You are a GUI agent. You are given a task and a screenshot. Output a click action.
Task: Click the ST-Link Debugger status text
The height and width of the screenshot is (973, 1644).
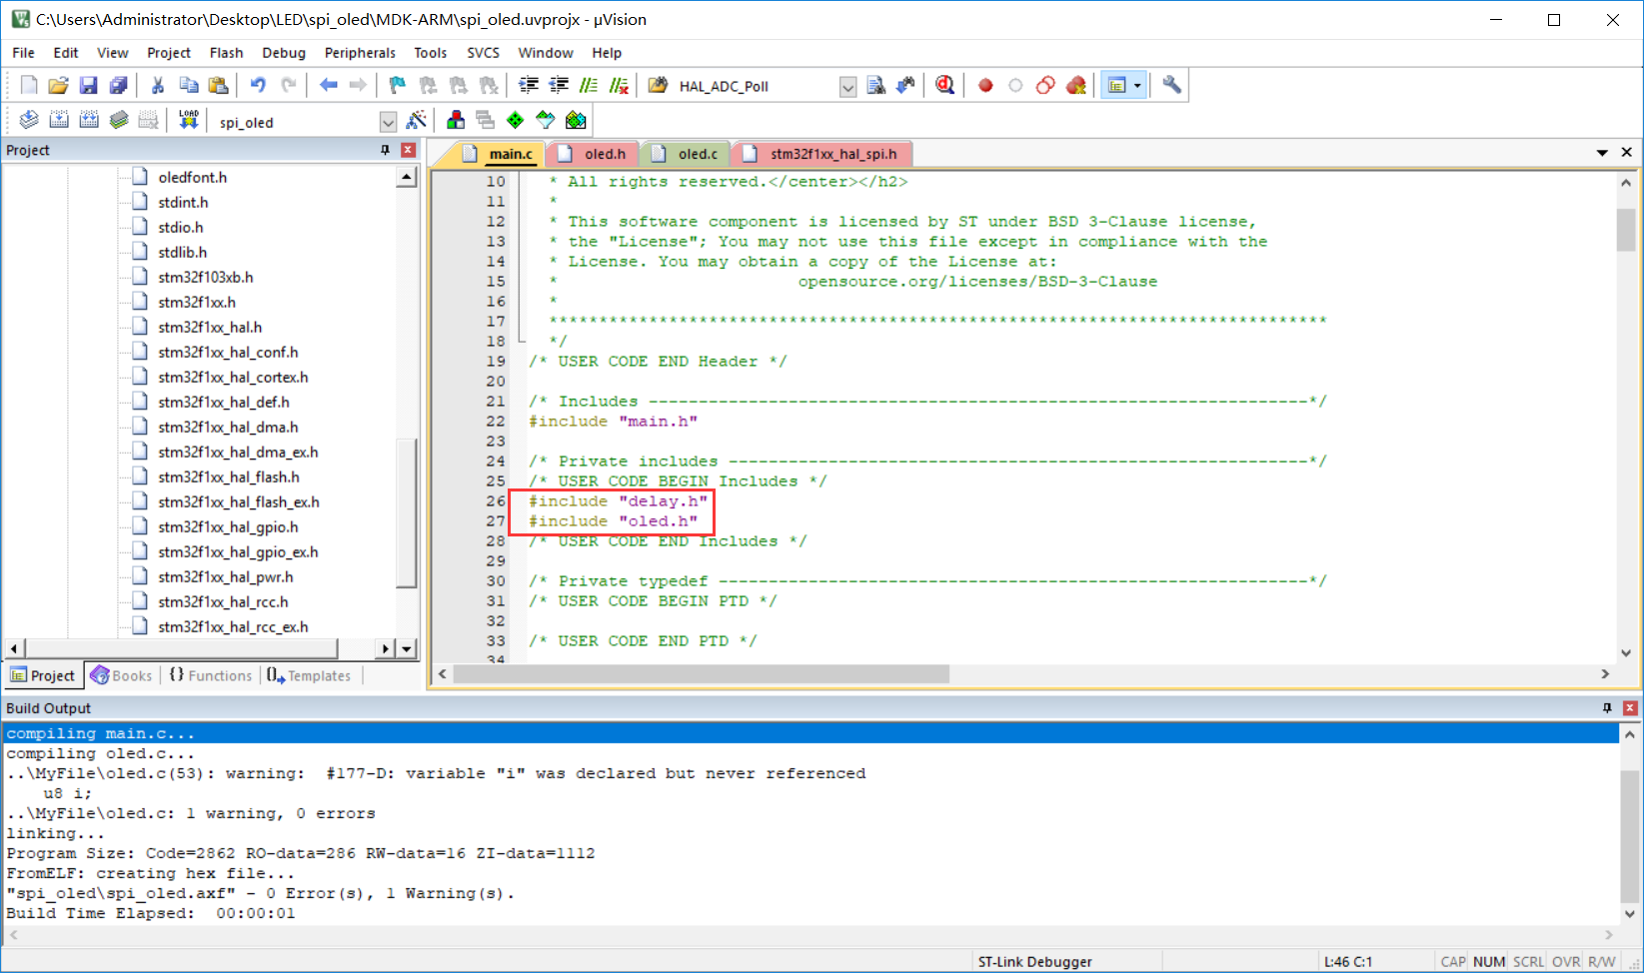(1035, 961)
